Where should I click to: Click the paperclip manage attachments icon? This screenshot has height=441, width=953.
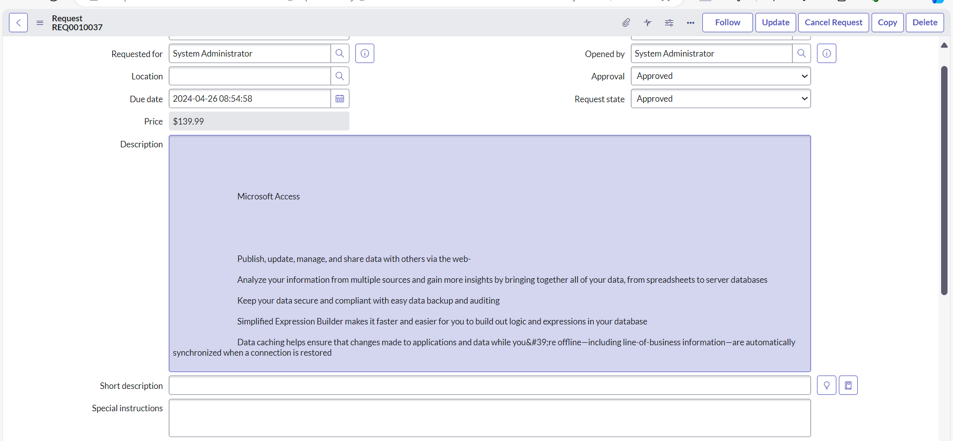[626, 23]
